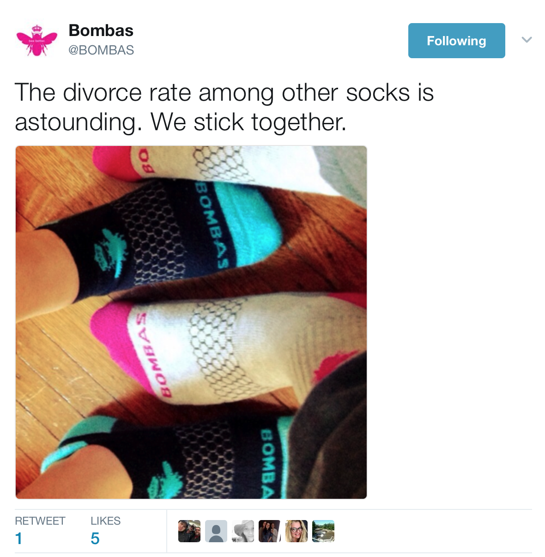Click the default gray silhouette liker avatar

216,531
